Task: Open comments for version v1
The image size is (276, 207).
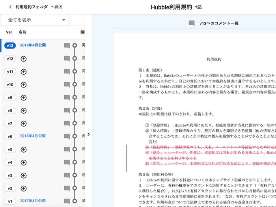Action: pyautogui.click(x=67, y=201)
